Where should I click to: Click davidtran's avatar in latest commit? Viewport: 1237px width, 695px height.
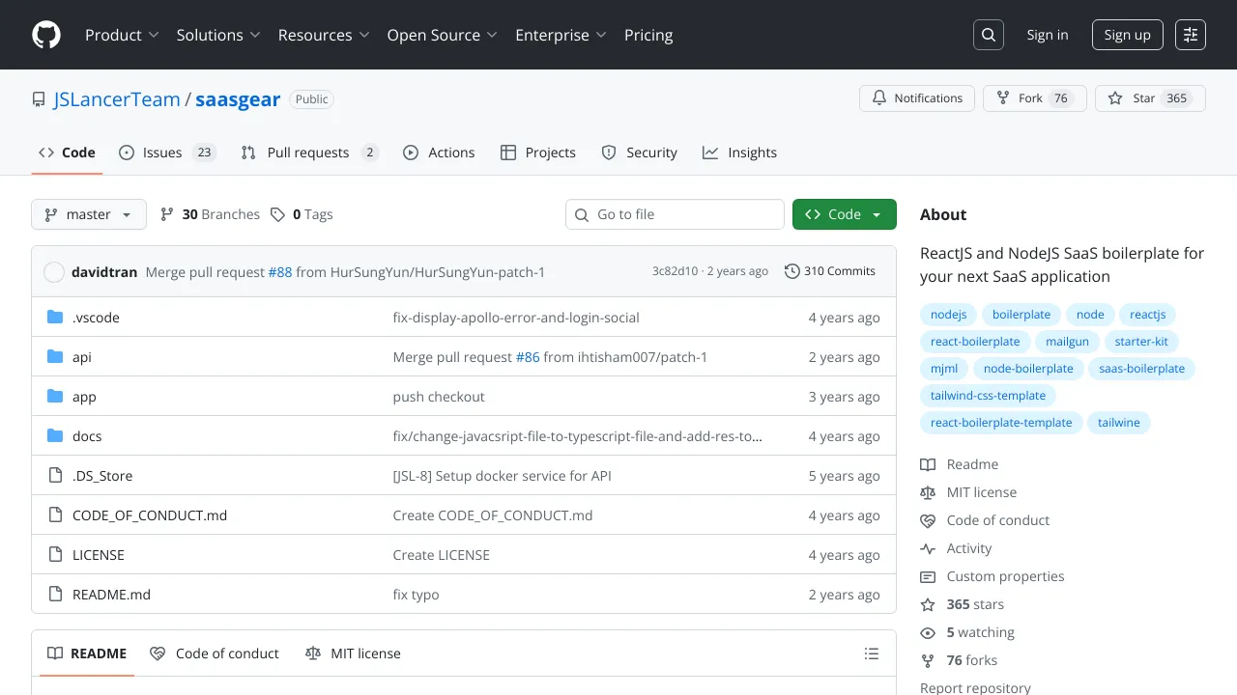54,272
